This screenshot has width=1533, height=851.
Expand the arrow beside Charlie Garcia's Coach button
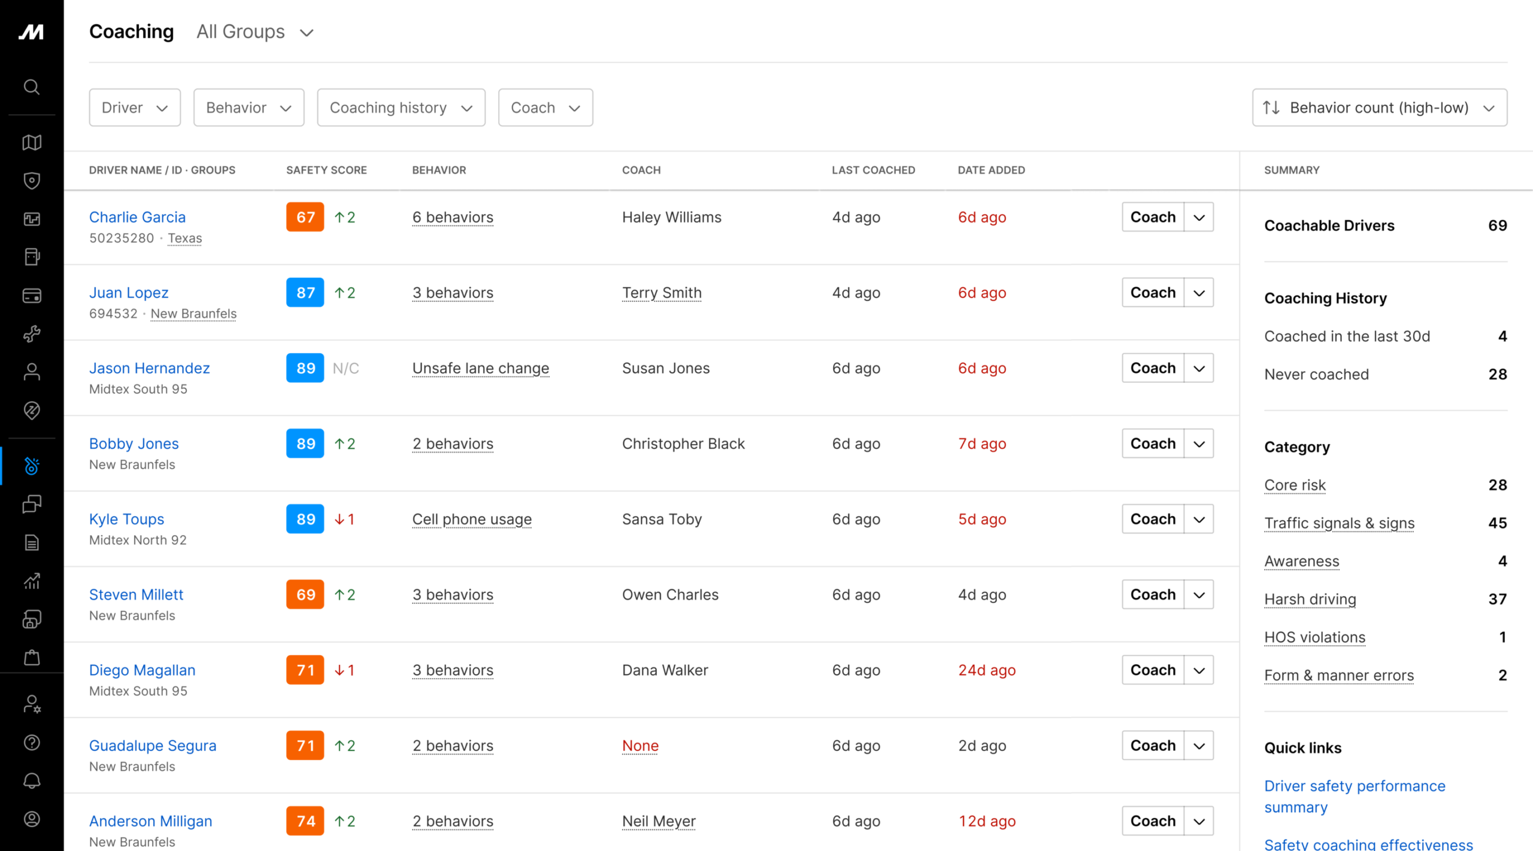click(x=1199, y=217)
